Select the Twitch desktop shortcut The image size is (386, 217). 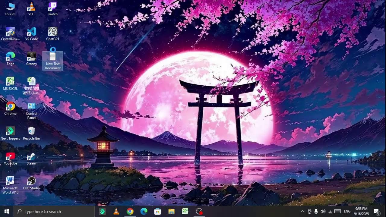53,9
